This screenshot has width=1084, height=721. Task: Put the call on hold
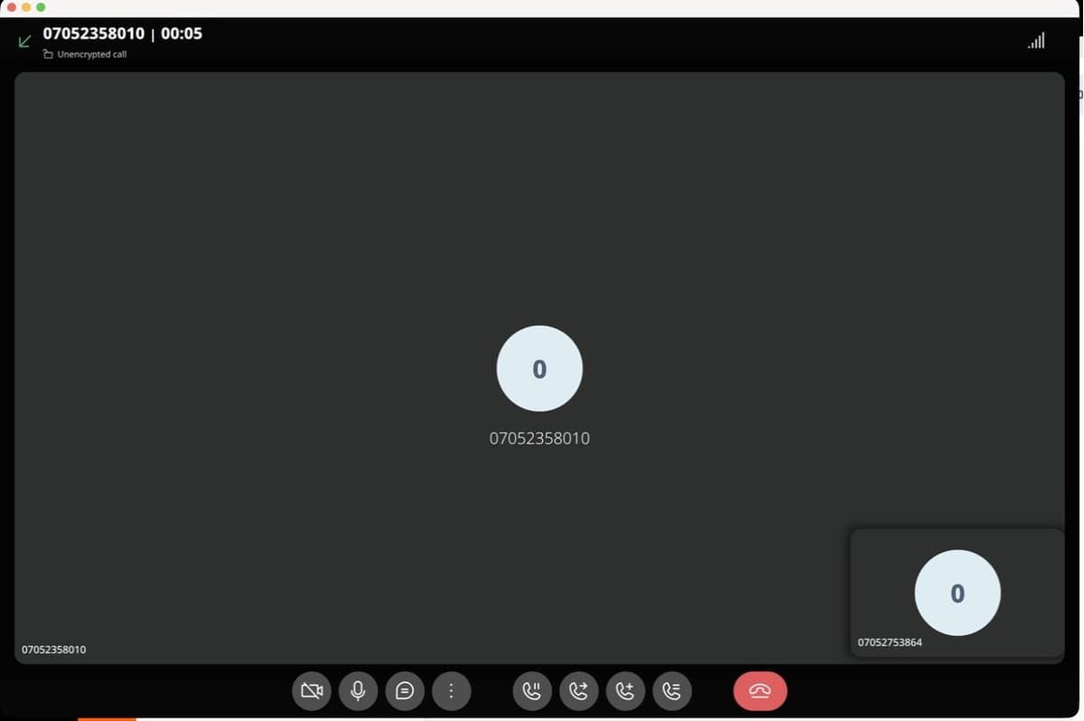tap(532, 691)
